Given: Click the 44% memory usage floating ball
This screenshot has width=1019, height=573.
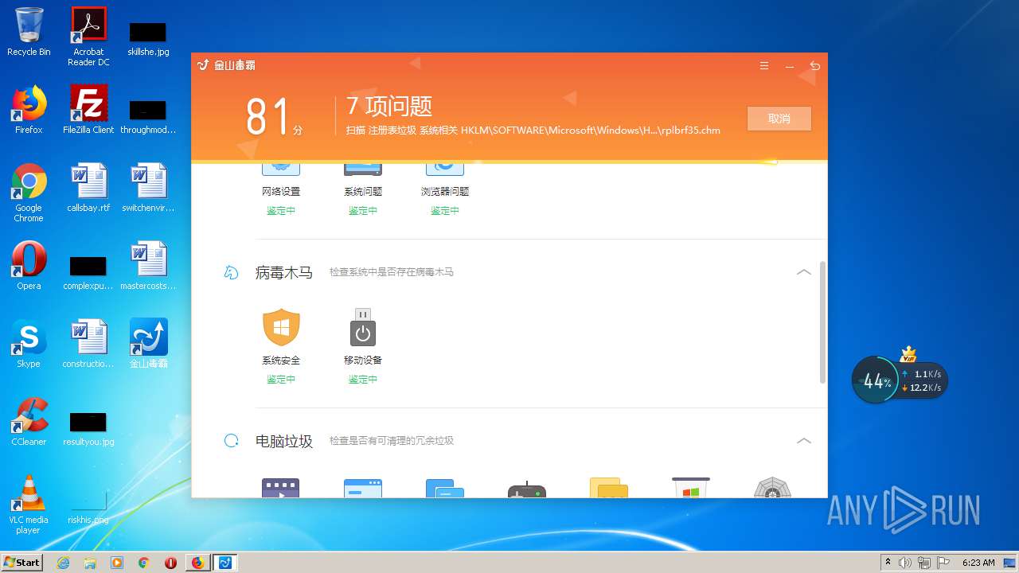Looking at the screenshot, I should [x=876, y=381].
